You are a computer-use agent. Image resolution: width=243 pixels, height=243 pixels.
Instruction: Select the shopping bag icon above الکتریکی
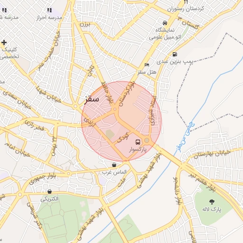point(49,191)
